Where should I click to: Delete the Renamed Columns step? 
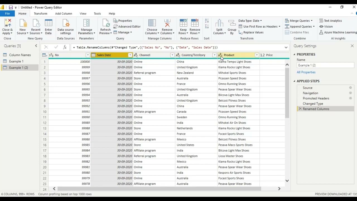click(300, 109)
